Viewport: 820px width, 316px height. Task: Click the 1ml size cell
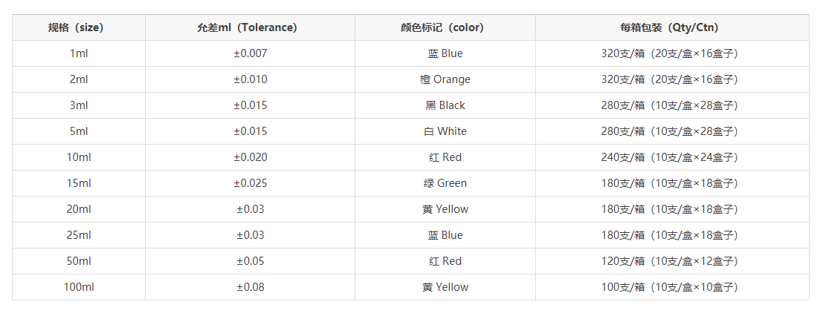79,53
